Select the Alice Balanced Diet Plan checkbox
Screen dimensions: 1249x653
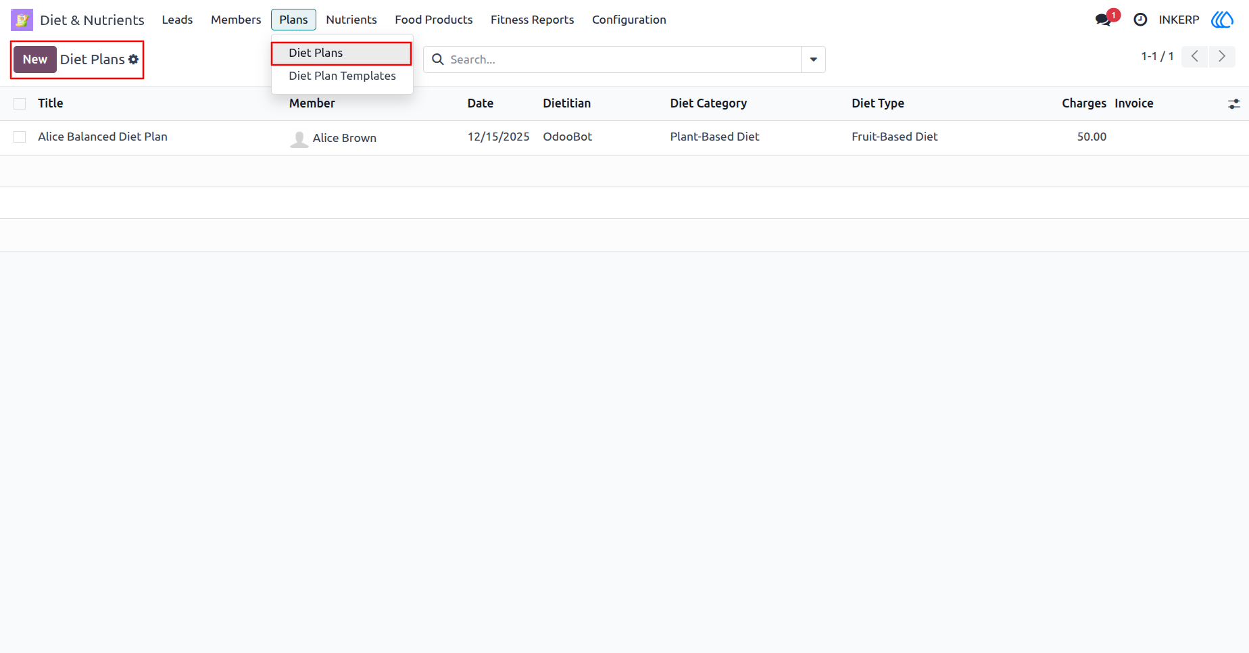coord(20,137)
